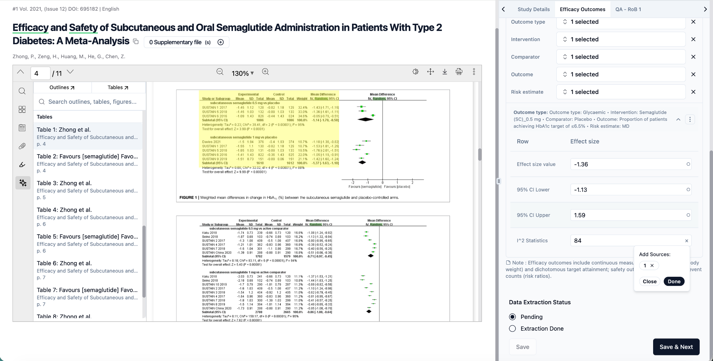713x361 pixels.
Task: Open the Outcome type dropdown
Action: click(x=621, y=22)
